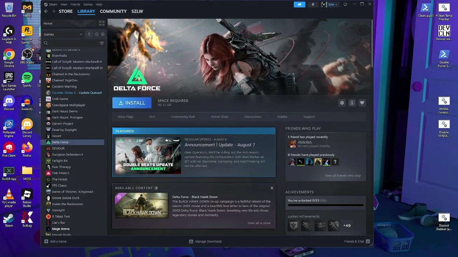
Task: Select Liar's Bar in game list
Action: [59, 223]
